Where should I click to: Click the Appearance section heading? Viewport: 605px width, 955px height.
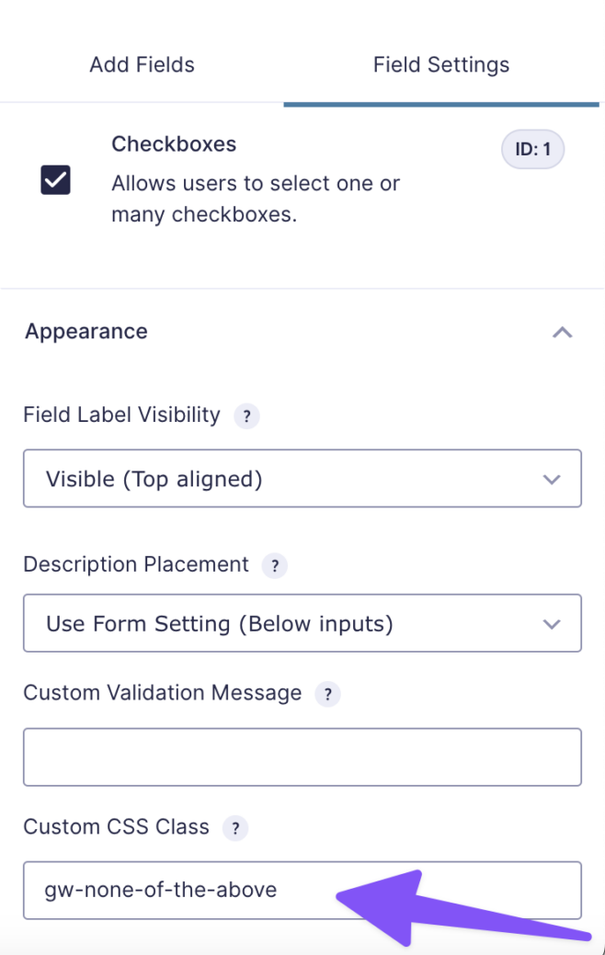[86, 331]
